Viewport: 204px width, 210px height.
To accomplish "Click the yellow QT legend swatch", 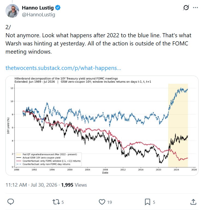I will 19,155.
